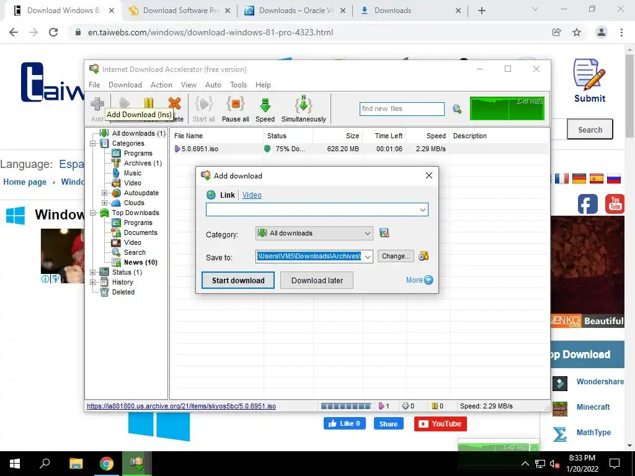
Task: Select the Video category under Categories
Action: click(133, 183)
